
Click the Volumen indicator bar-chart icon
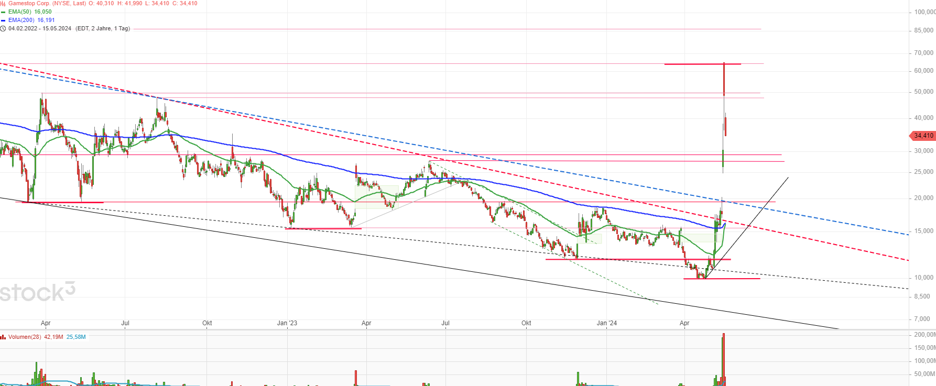(x=3, y=337)
